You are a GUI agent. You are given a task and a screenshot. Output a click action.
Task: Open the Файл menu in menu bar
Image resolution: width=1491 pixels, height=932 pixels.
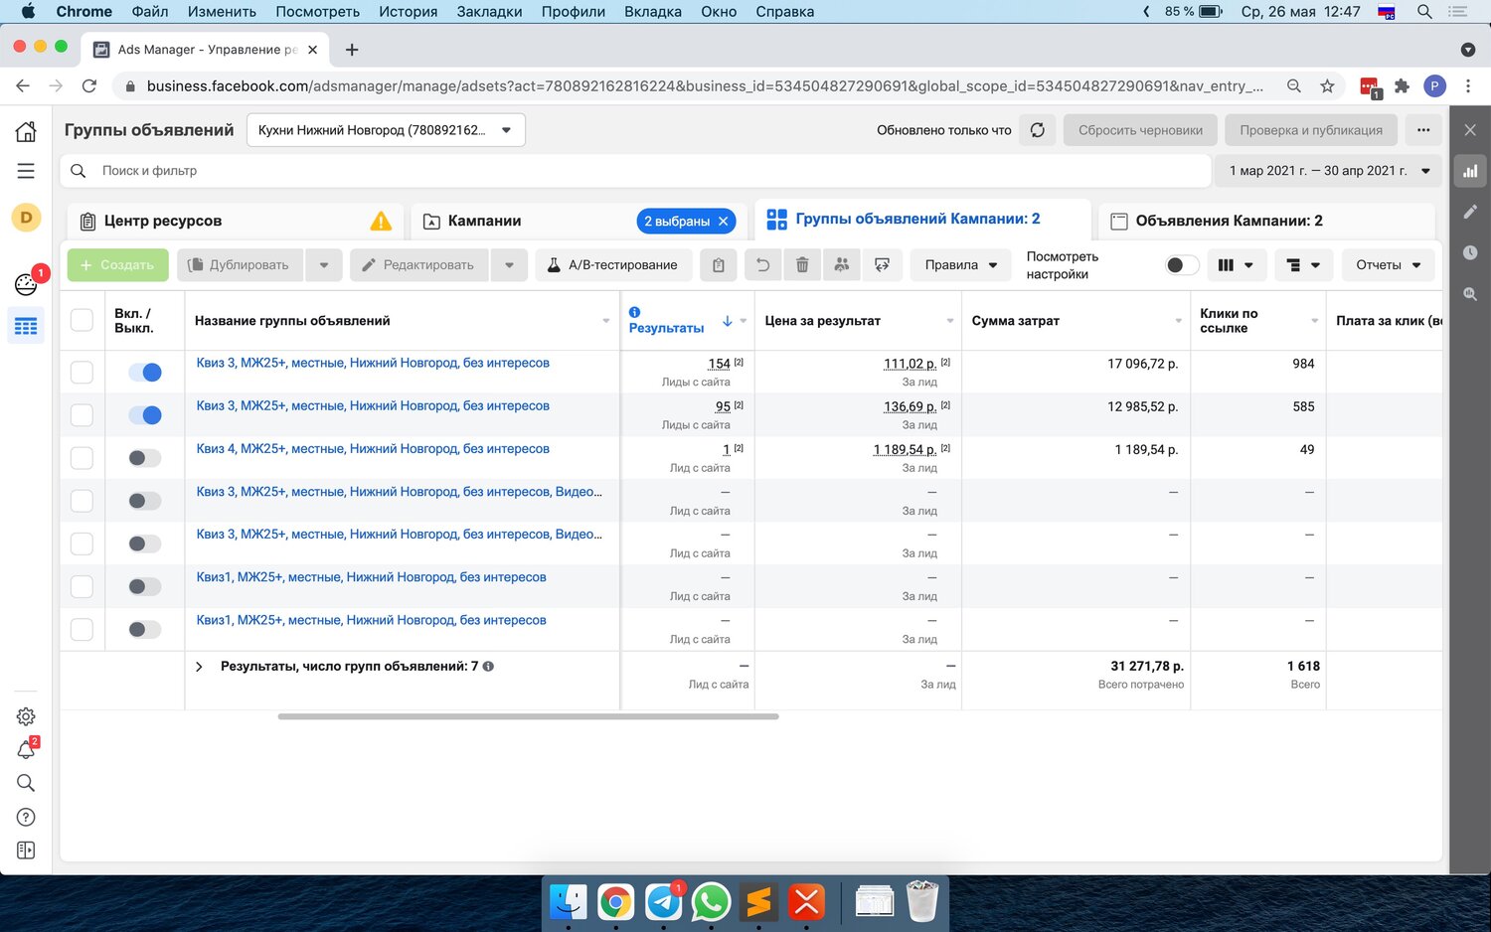tap(149, 12)
